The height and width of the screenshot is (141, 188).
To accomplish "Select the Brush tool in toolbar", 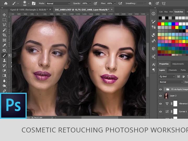I will point(4,55).
